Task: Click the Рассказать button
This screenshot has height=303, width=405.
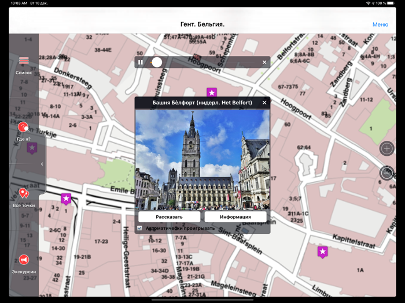Action: click(x=169, y=216)
